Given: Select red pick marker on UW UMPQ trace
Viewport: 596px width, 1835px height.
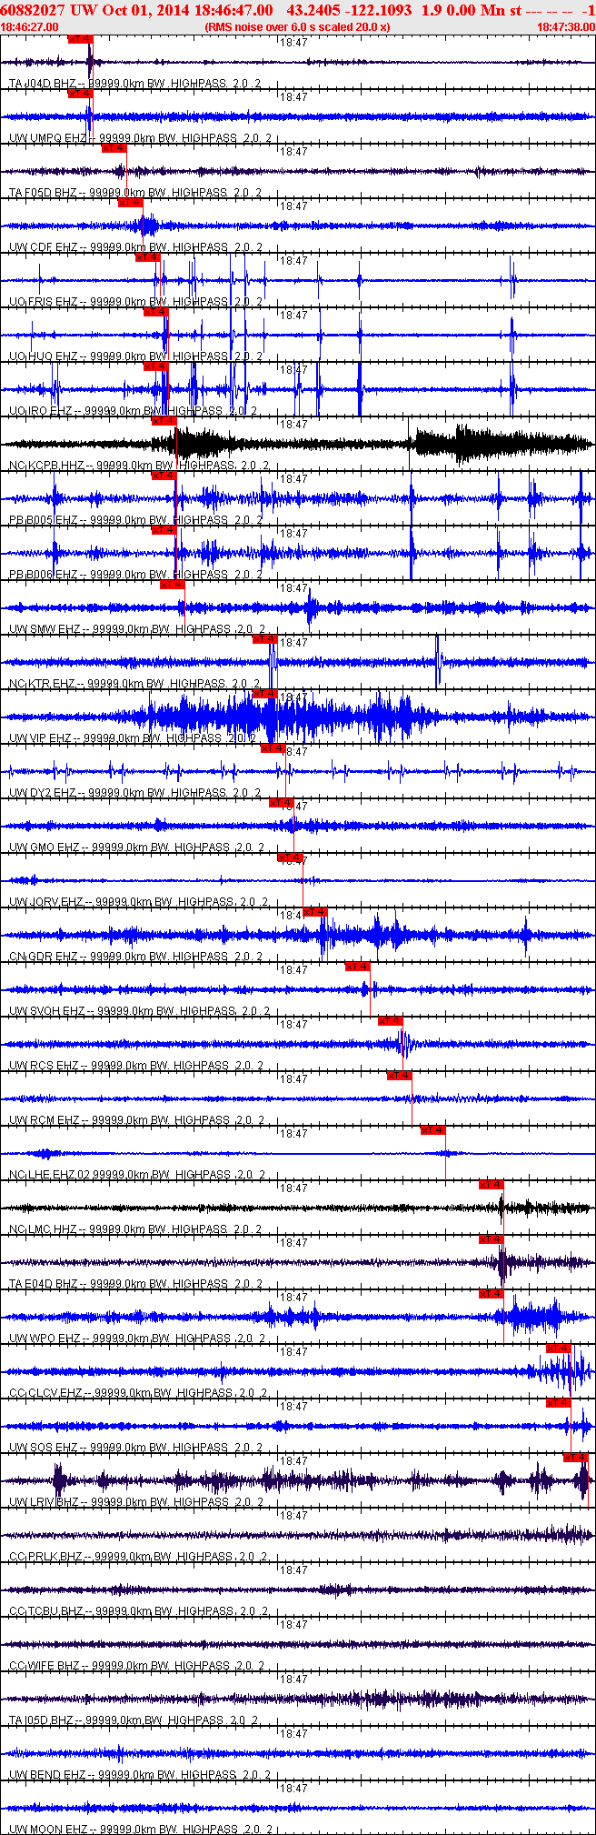Looking at the screenshot, I should pos(80,94).
